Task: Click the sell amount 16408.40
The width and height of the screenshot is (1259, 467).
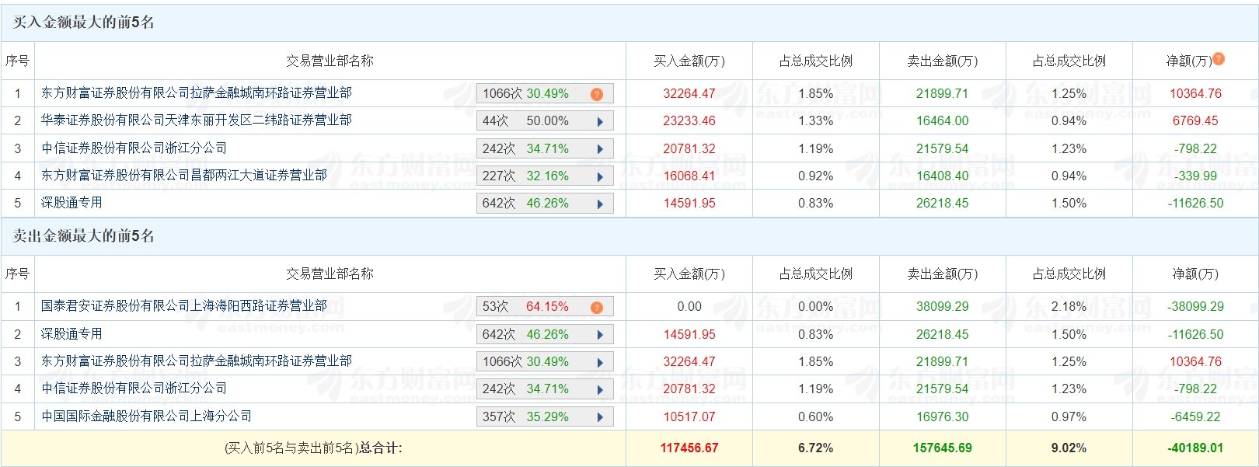Action: click(943, 176)
